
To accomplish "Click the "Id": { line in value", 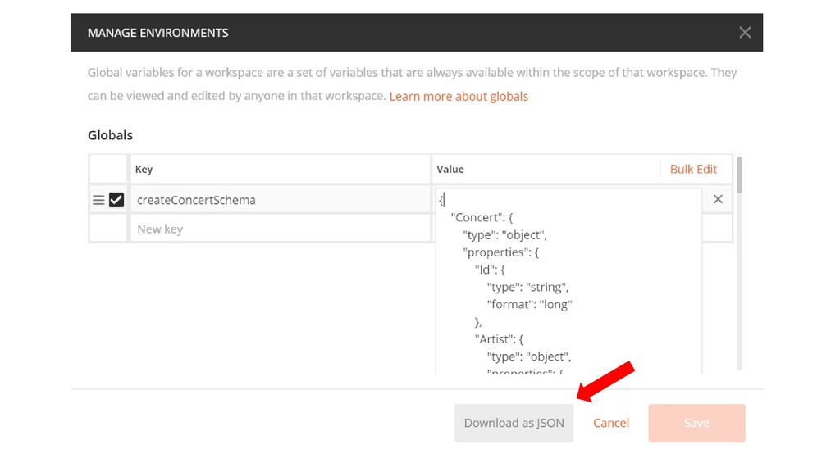I will (x=490, y=270).
